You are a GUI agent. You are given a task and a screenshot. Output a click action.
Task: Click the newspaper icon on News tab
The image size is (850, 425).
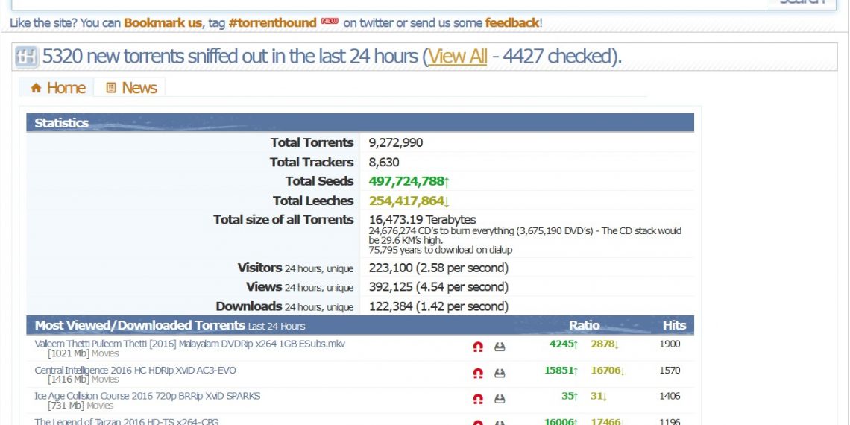click(x=111, y=88)
